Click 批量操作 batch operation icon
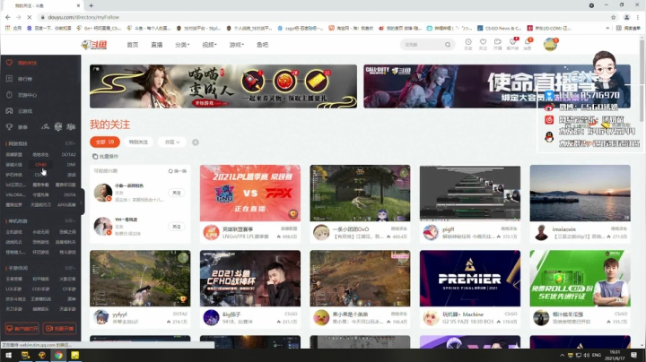Image resolution: width=646 pixels, height=362 pixels. [x=95, y=156]
